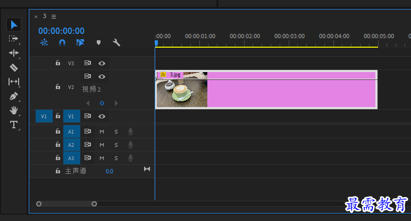Screen dimensions: 411x221
Task: Solo audio track A2
Action: [116, 145]
